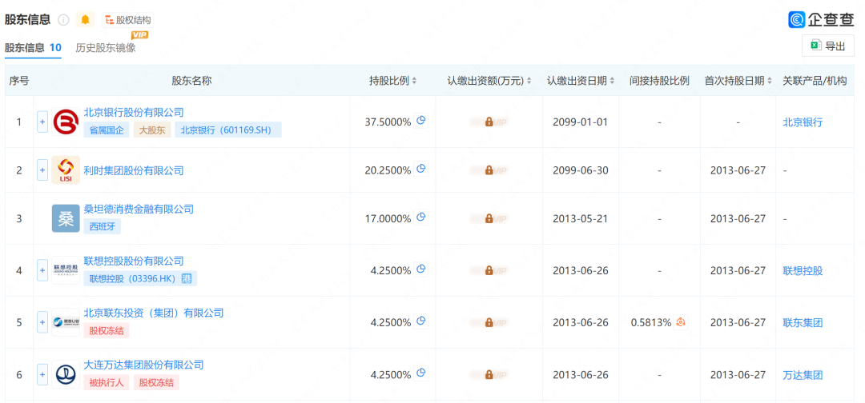Click VIP lock icon in 利时集团 row
This screenshot has width=865, height=403.
pos(489,170)
